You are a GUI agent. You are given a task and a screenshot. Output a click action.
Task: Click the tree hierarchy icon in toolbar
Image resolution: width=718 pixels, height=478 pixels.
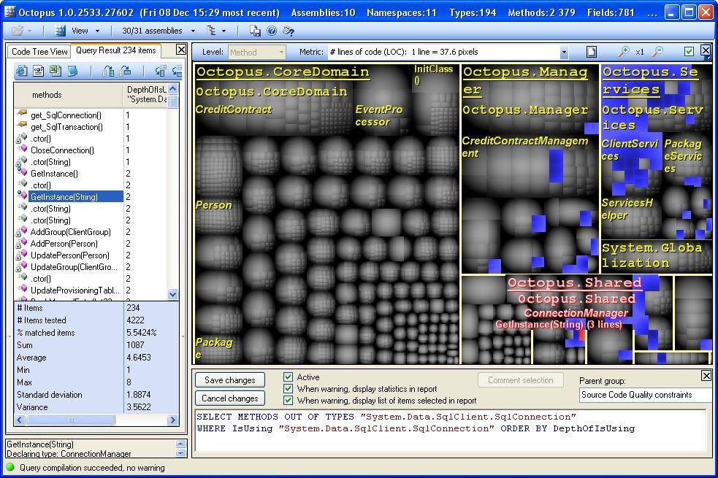point(211,31)
